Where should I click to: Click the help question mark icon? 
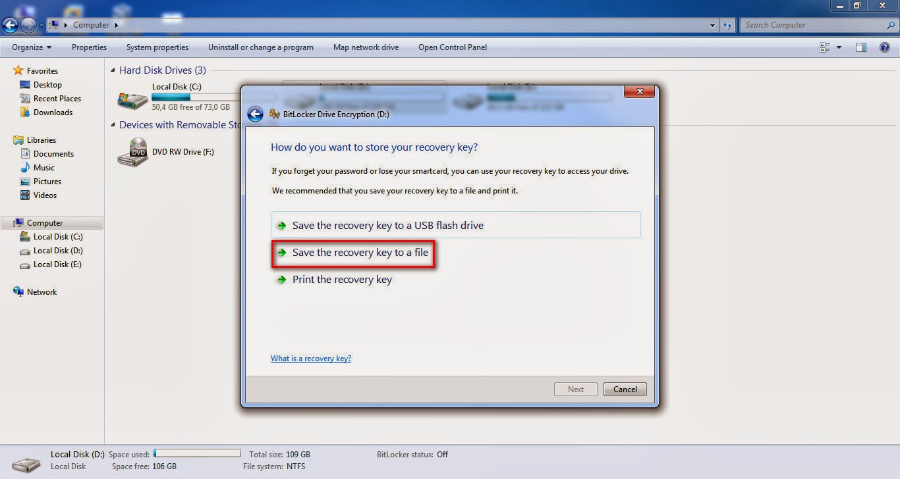[885, 47]
